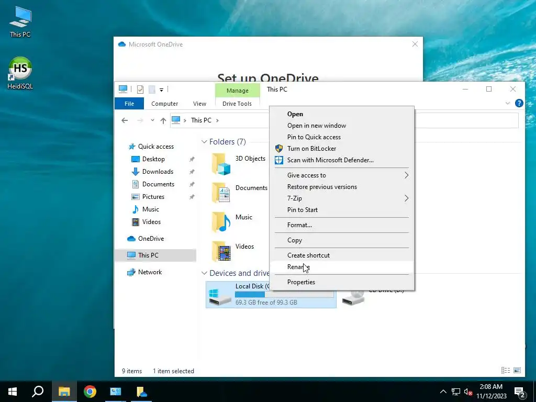Open Documents in the navigation pane
This screenshot has height=402, width=536.
pyautogui.click(x=158, y=184)
